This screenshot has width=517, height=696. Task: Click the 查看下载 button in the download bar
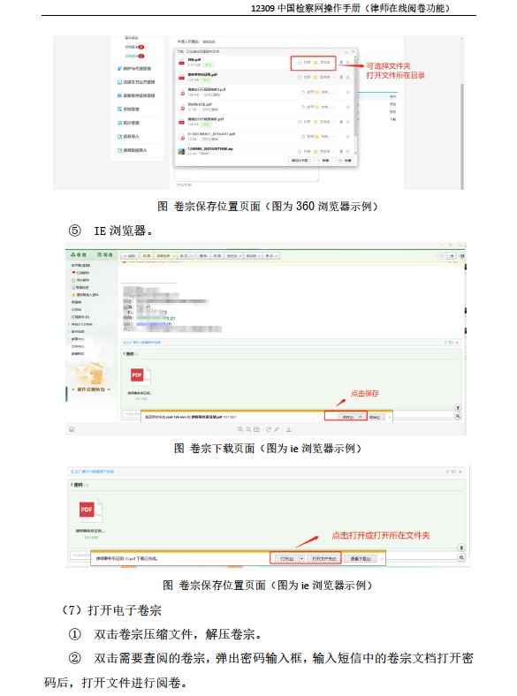(x=361, y=559)
